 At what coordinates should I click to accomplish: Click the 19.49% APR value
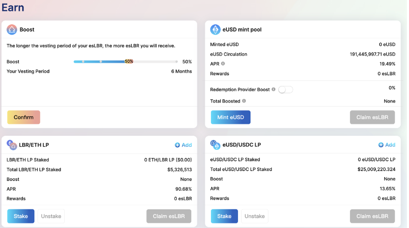[x=387, y=64]
